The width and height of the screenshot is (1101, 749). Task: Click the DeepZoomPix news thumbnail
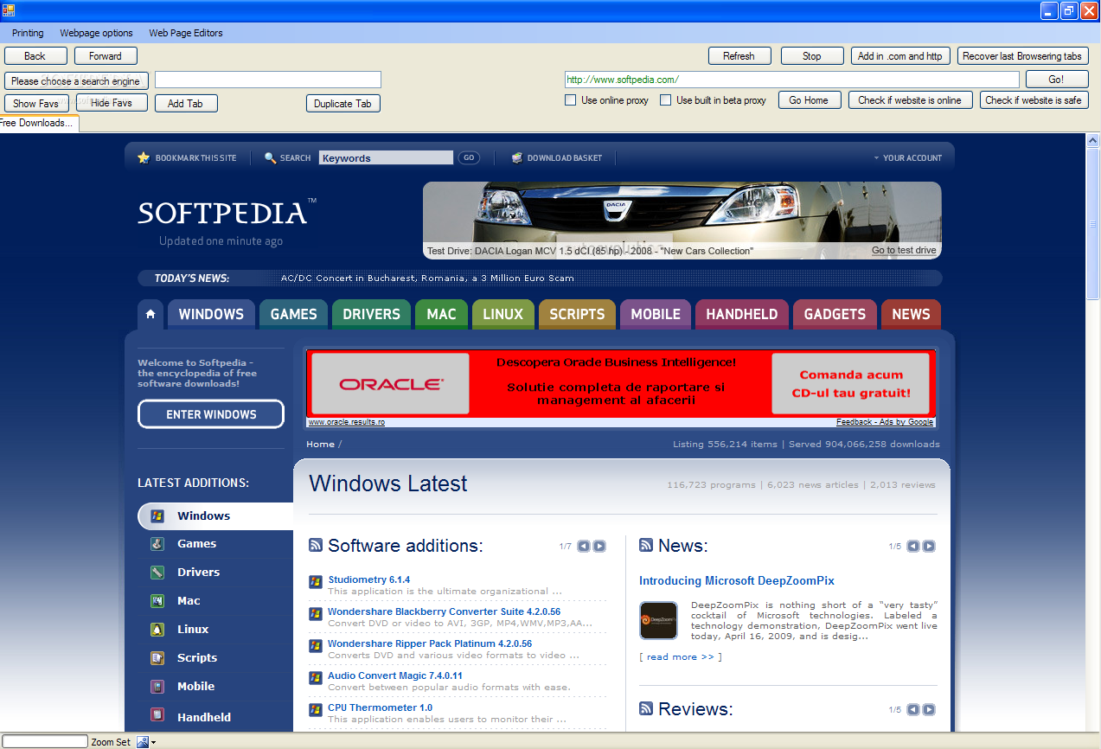pyautogui.click(x=658, y=620)
